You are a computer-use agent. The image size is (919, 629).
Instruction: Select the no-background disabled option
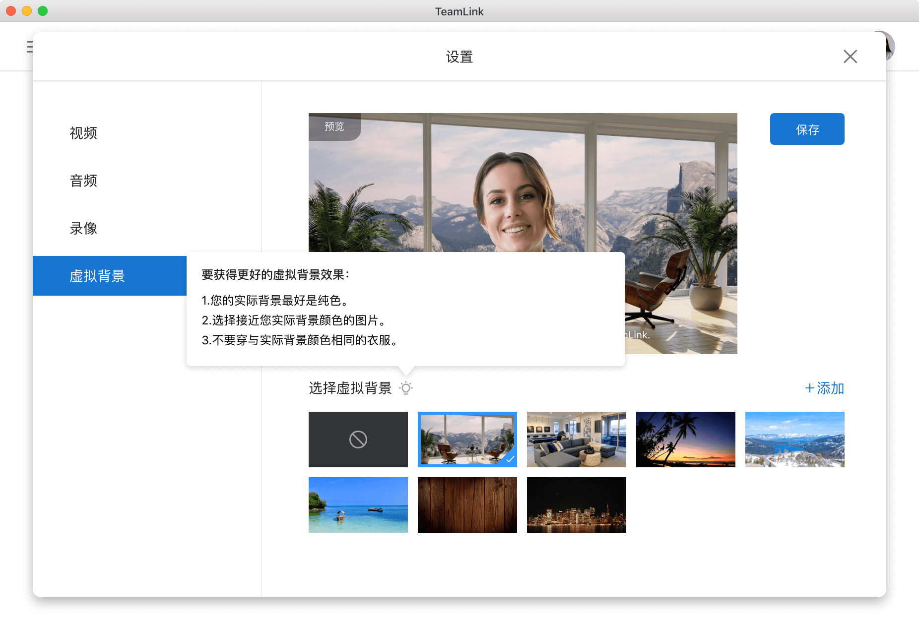pyautogui.click(x=358, y=440)
